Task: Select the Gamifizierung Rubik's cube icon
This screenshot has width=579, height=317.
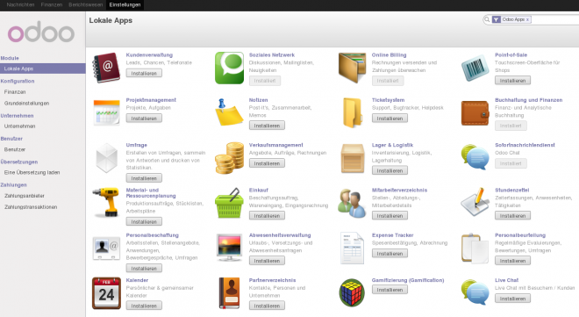Action: coord(353,292)
